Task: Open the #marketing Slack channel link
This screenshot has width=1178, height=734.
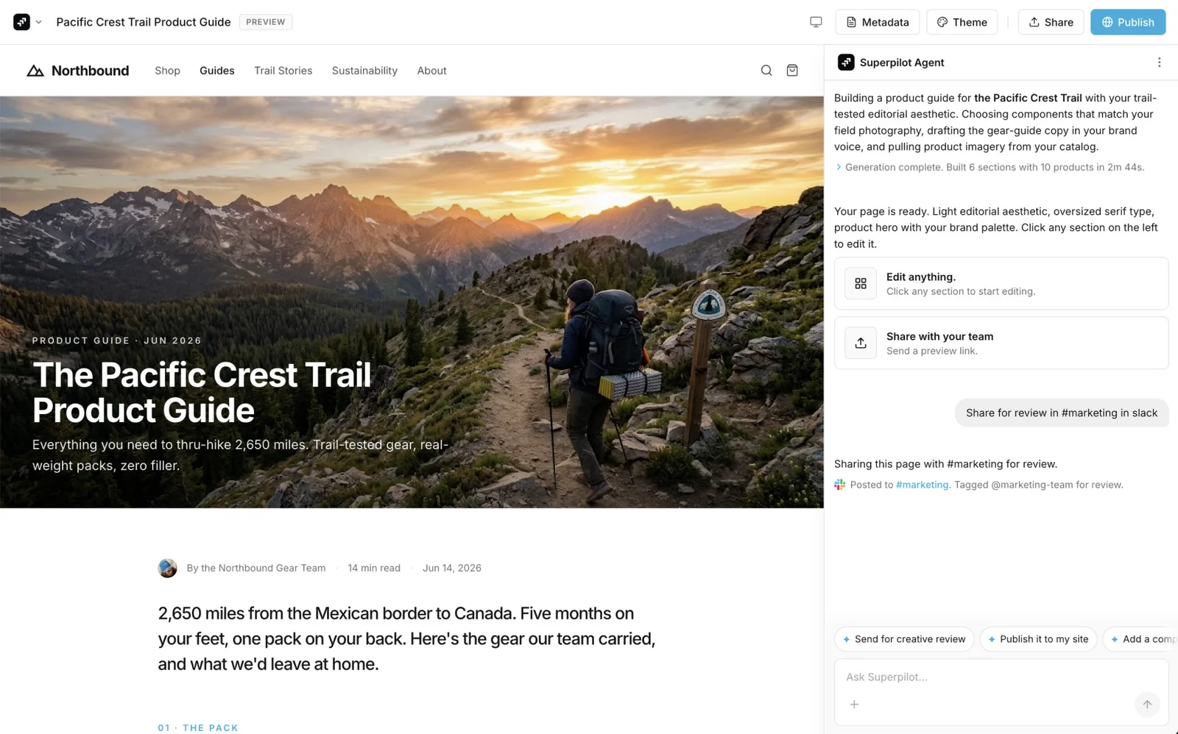Action: point(922,485)
